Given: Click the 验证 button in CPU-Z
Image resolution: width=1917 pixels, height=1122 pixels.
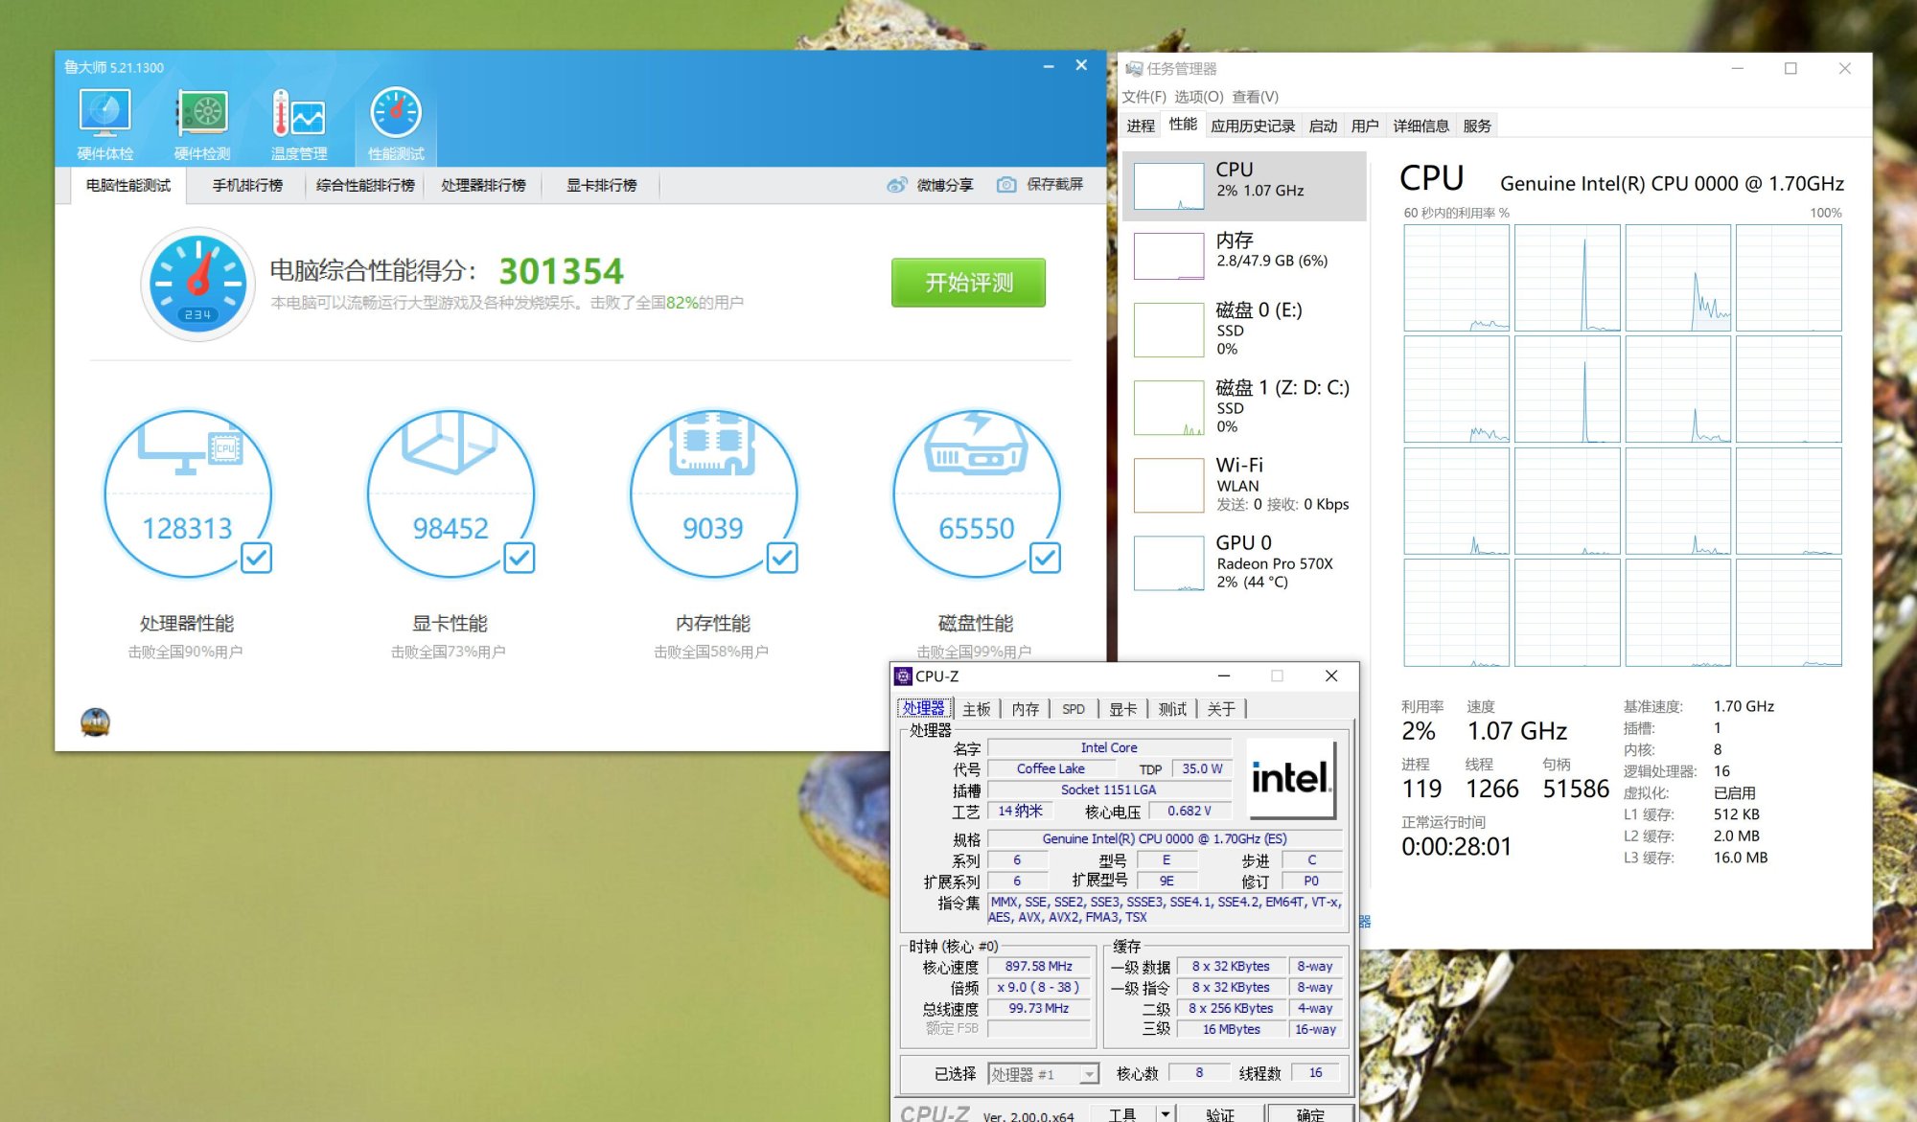Looking at the screenshot, I should (1219, 1114).
